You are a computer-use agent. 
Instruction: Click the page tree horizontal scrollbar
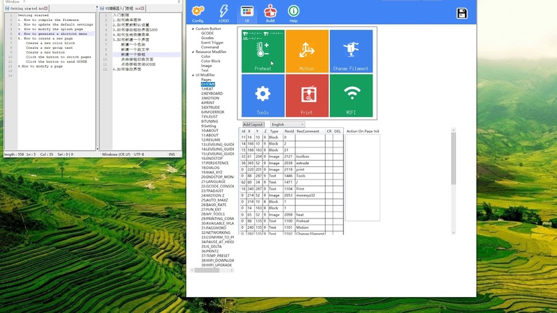click(x=212, y=271)
